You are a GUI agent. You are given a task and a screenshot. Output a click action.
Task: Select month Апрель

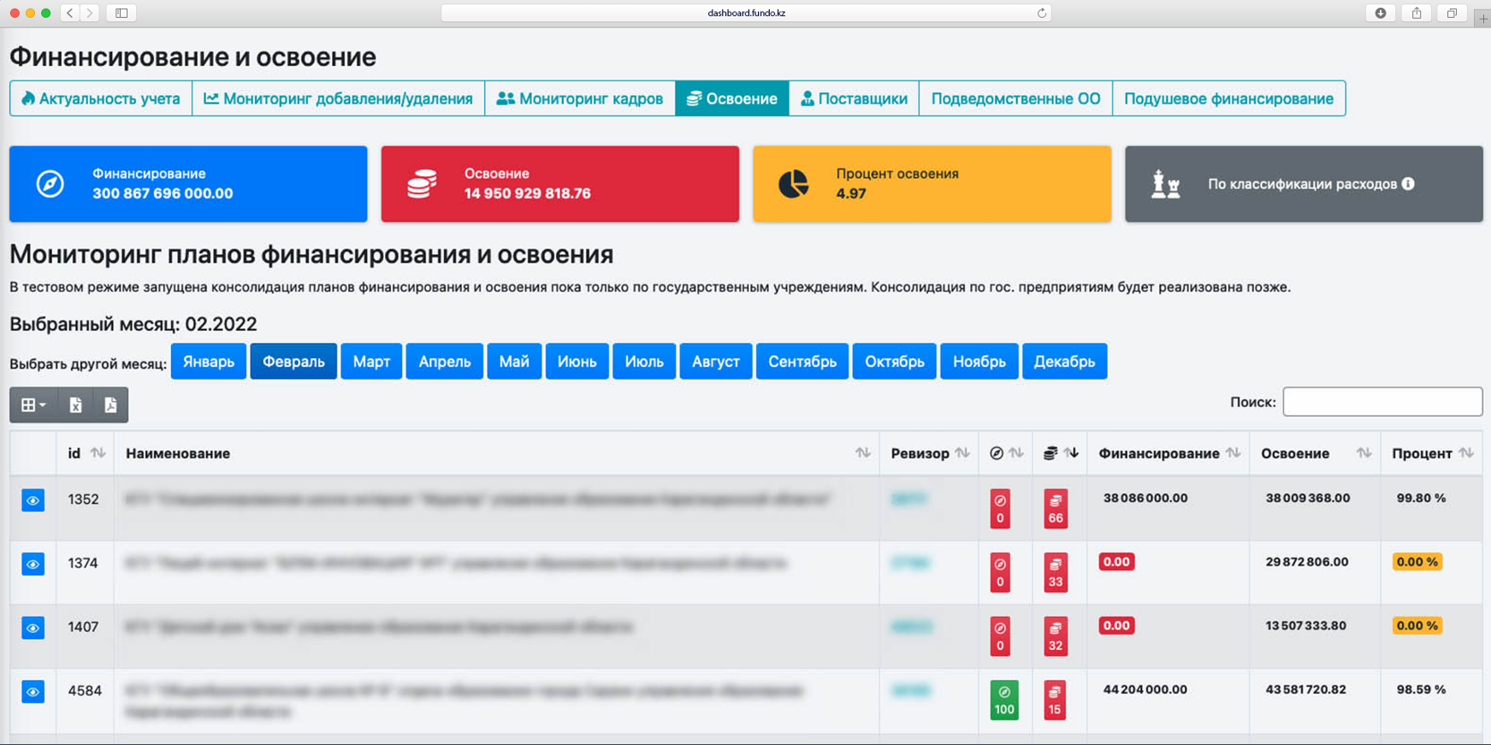click(x=445, y=361)
